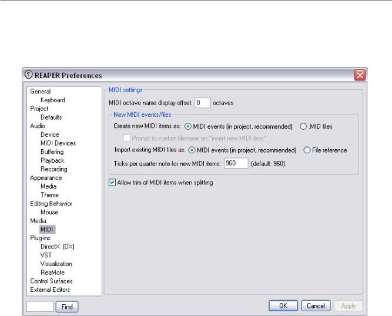Open the Mouse settings page

tap(49, 212)
